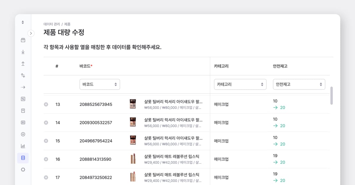The image size is (355, 185).
Task: Click the chart panel icon in the sidebar
Action: [x=23, y=99]
